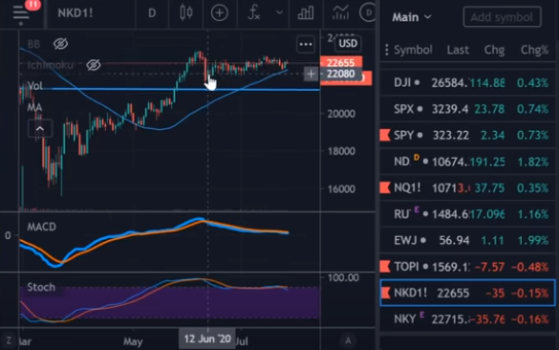Select the SPY symbol in watchlist

point(403,135)
